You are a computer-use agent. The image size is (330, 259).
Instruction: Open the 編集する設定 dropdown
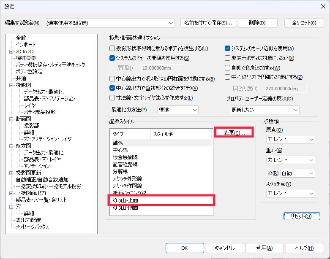[109, 23]
